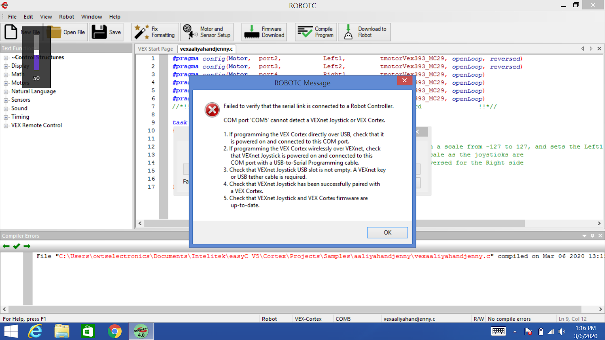Viewport: 605px width, 340px height.
Task: Expand the Motors tree node
Action: (x=6, y=83)
